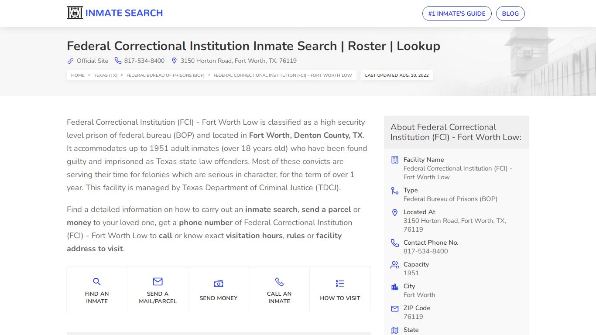Click the phone icon in the header
The image size is (596, 335).
click(x=118, y=61)
